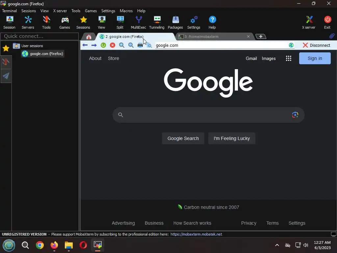This screenshot has height=253, width=337.
Task: Search by image using Google Lens icon
Action: pos(295,115)
